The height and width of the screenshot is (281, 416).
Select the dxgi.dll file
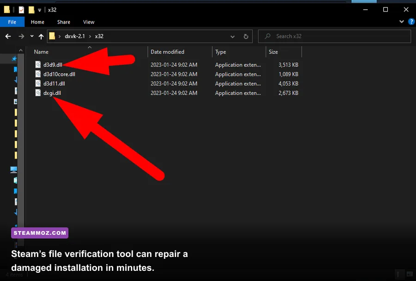click(52, 93)
